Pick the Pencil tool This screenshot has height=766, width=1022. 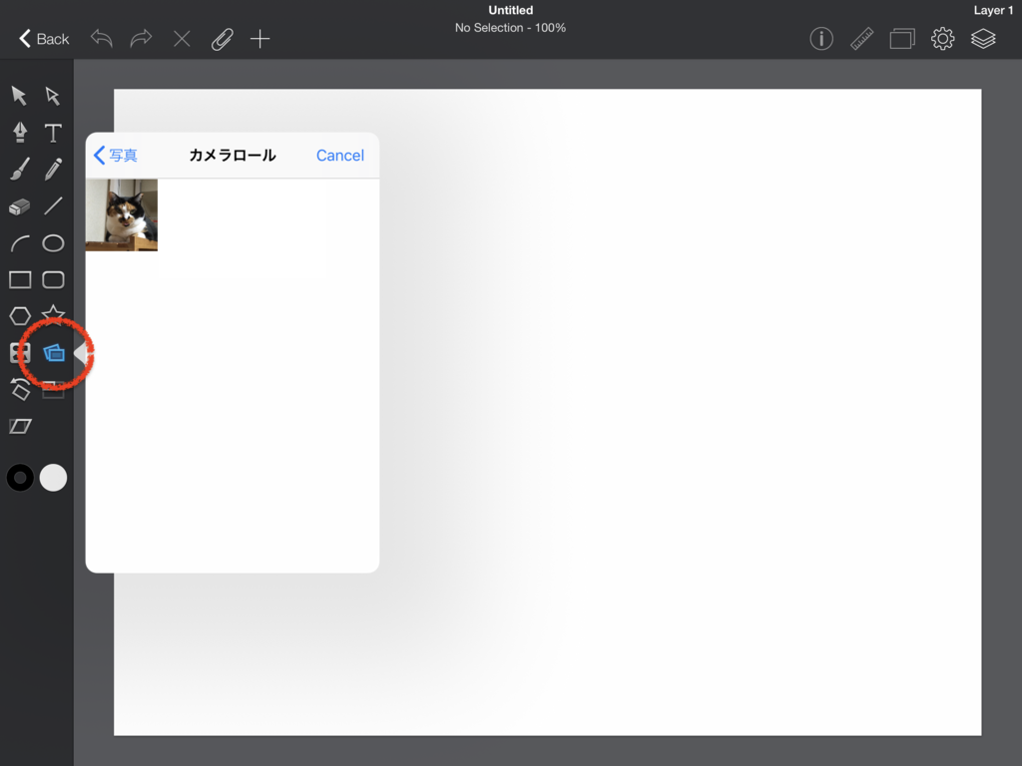click(x=53, y=170)
